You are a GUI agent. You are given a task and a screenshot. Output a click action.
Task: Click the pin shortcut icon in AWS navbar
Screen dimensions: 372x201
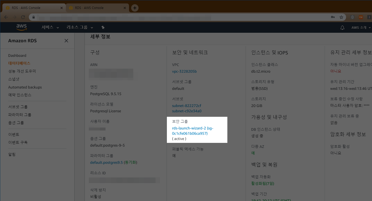(103, 27)
